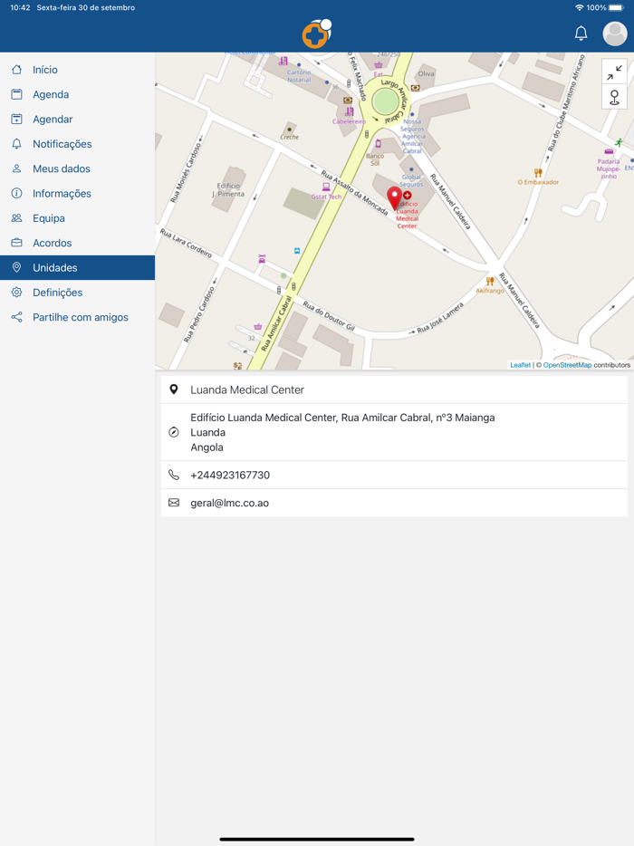Click the share icon beside Partilhe com amigos
The width and height of the screenshot is (634, 846).
[x=16, y=317]
